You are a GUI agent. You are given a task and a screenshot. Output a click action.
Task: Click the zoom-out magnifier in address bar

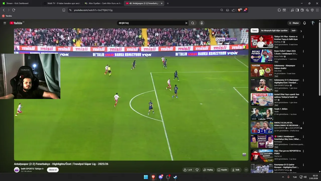pyautogui.click(x=222, y=10)
